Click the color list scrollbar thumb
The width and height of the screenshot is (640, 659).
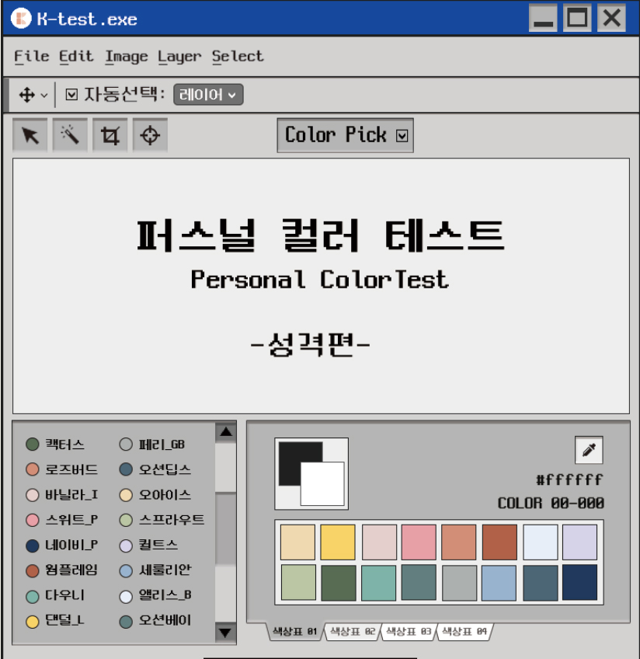[225, 528]
